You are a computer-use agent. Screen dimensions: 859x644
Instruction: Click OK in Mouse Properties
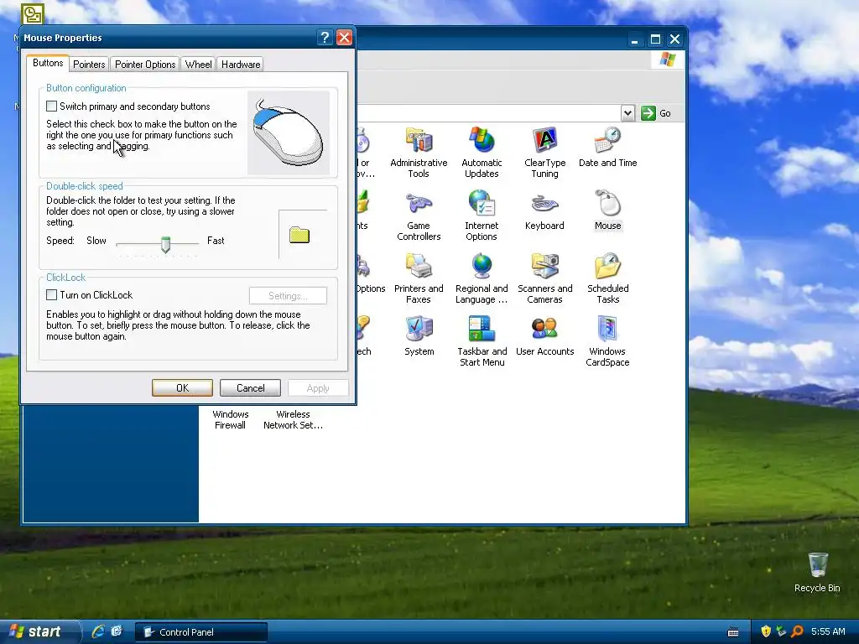click(182, 387)
